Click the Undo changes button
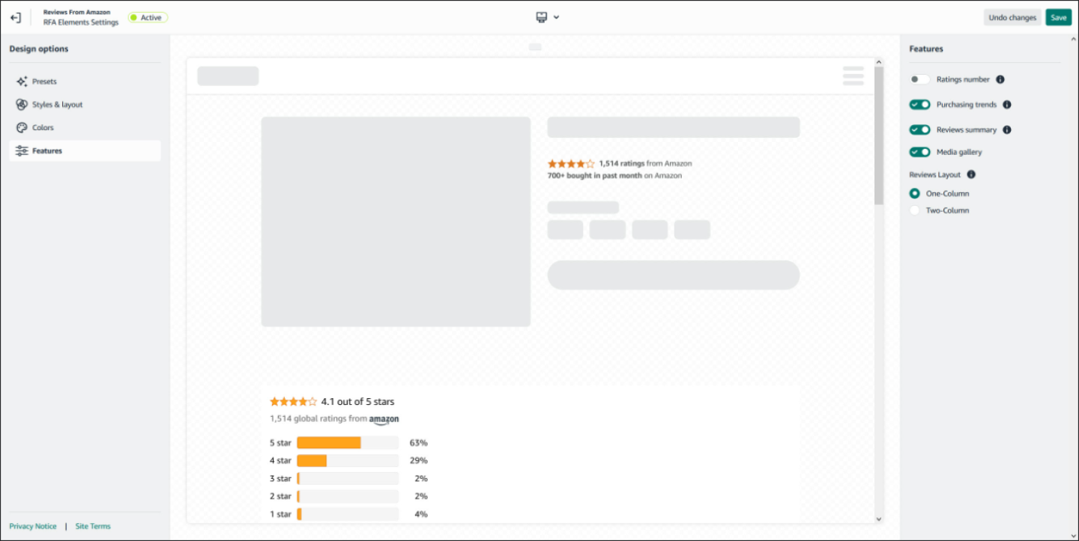Viewport: 1079px width, 541px height. [1012, 16]
